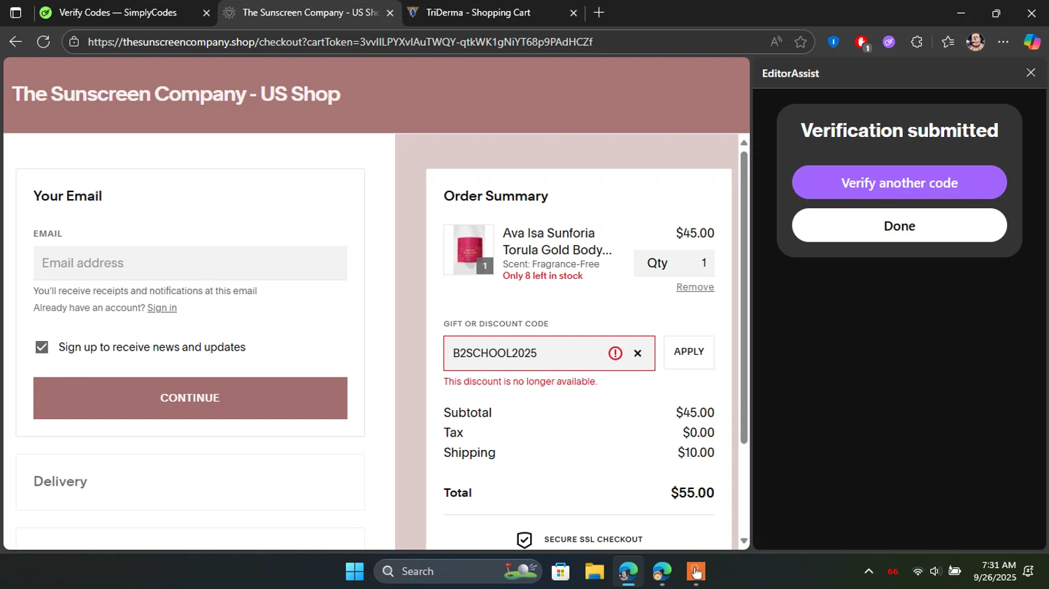Click the product thumbnail image
Image resolution: width=1049 pixels, height=589 pixels.
pyautogui.click(x=469, y=249)
